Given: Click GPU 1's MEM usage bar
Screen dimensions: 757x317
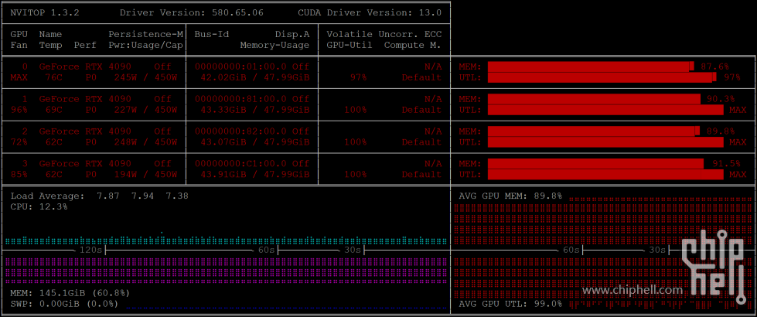Looking at the screenshot, I should coord(594,99).
